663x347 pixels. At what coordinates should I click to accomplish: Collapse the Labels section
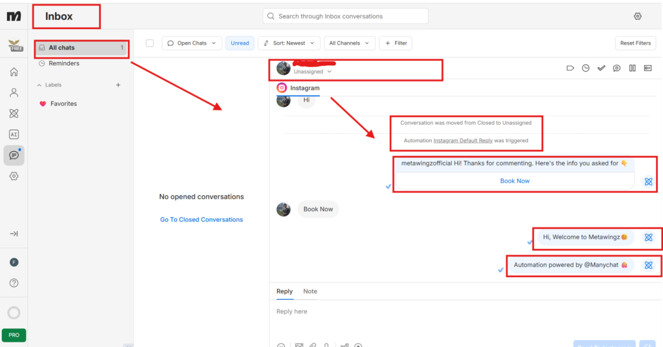pyautogui.click(x=49, y=85)
